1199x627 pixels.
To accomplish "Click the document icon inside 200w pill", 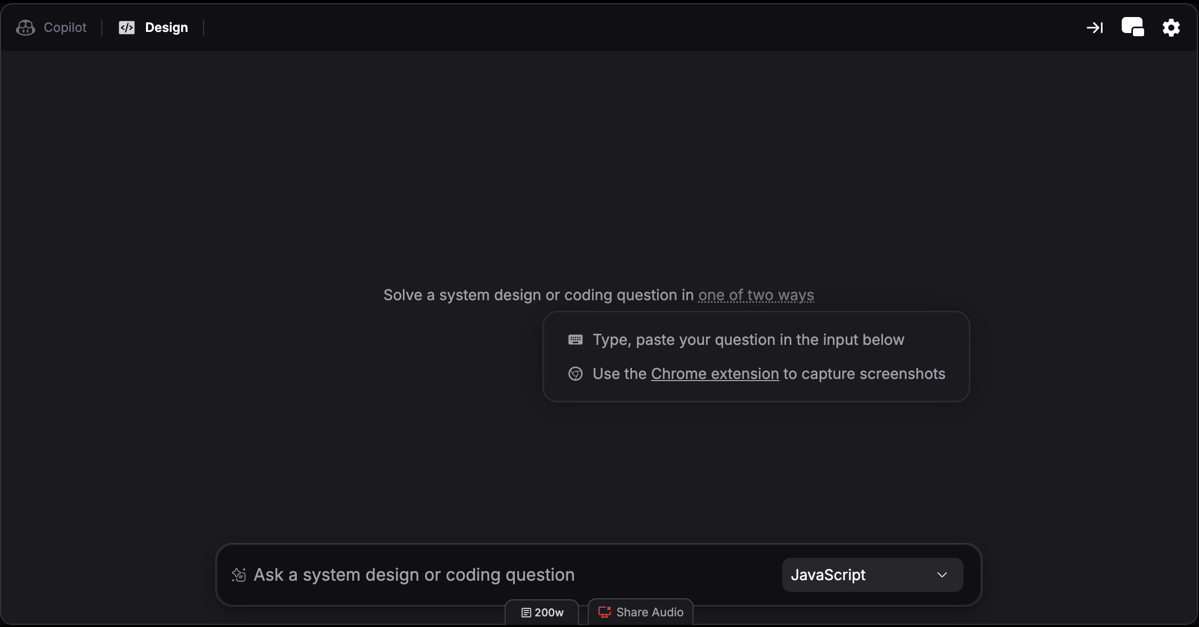I will 525,612.
